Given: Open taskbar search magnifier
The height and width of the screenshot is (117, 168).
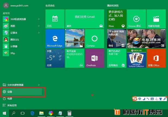Looking at the screenshot, I should coord(14,113).
